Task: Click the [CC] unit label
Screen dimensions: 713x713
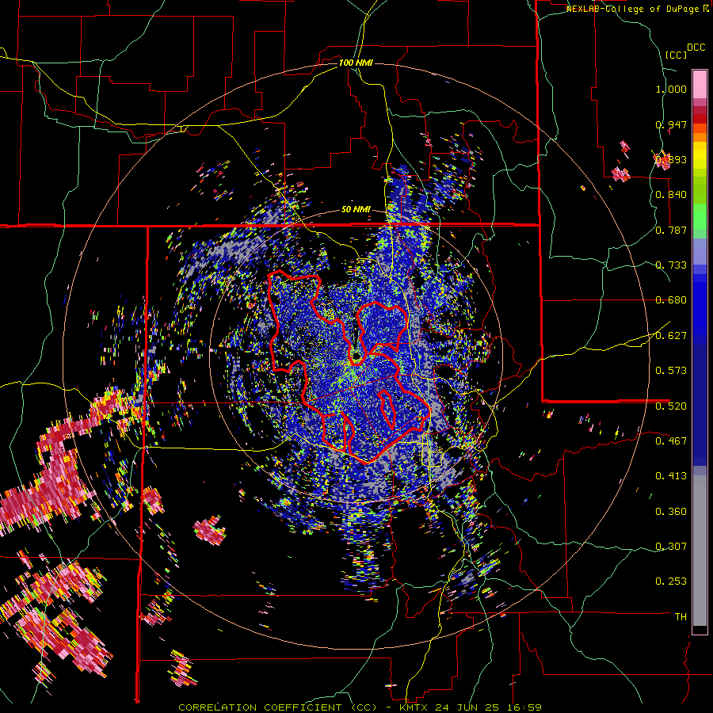Action: (x=676, y=55)
